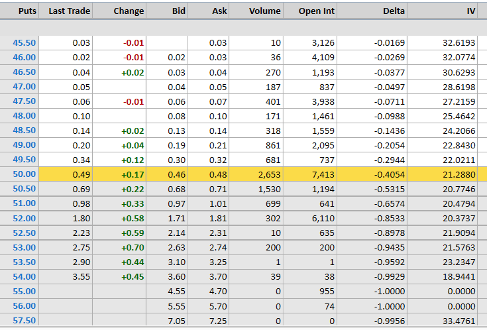Click open interest 837 in 47.00 row

click(327, 87)
